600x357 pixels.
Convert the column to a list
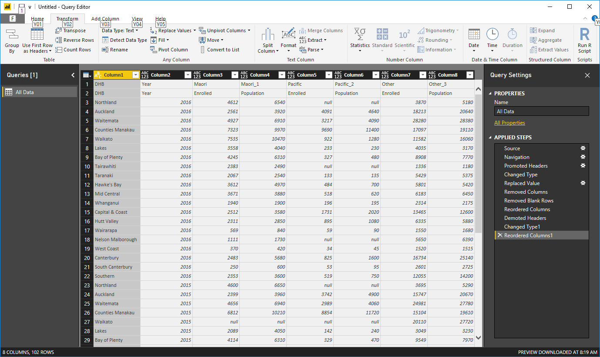pyautogui.click(x=219, y=50)
